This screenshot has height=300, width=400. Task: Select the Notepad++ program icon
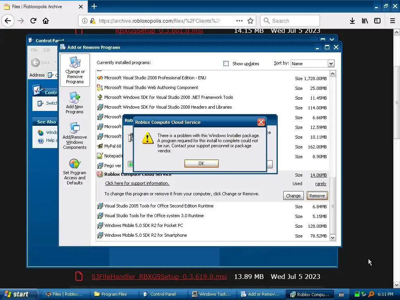point(100,156)
